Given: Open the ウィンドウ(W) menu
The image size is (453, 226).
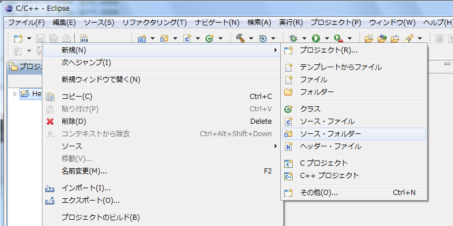Looking at the screenshot, I should (392, 23).
